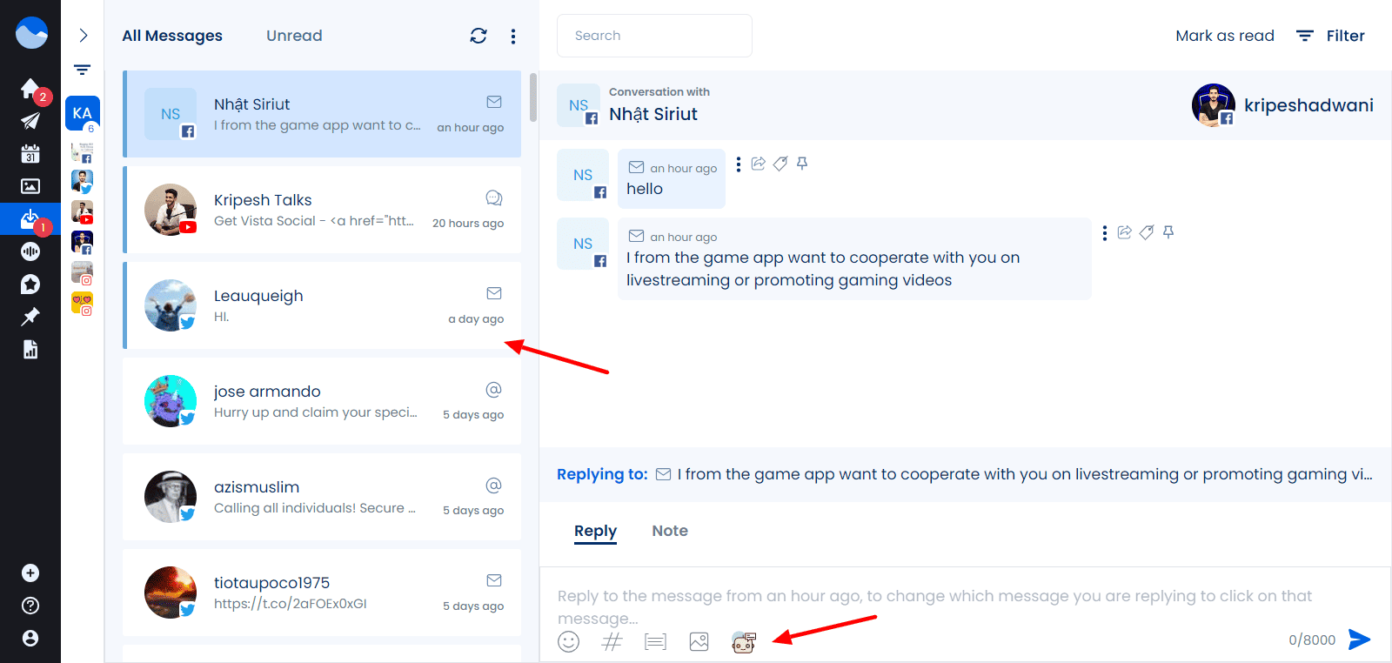Screen dimensions: 1392x663
Task: Open the Kripesh Talks conversation
Action: pos(322,210)
